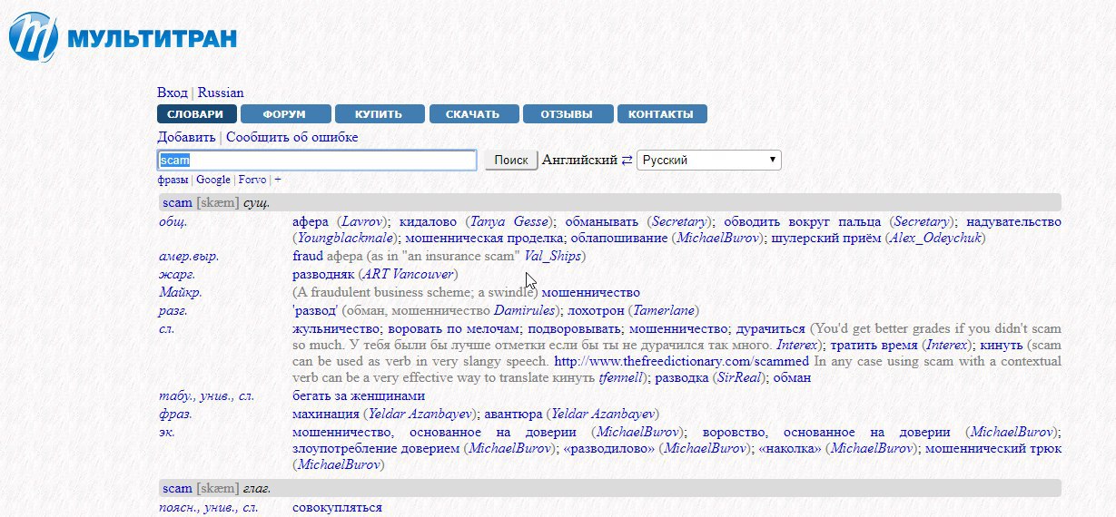Screen dimensions: 1116x517
Task: Open translation злоупотребление доверием
Action: pos(376,448)
